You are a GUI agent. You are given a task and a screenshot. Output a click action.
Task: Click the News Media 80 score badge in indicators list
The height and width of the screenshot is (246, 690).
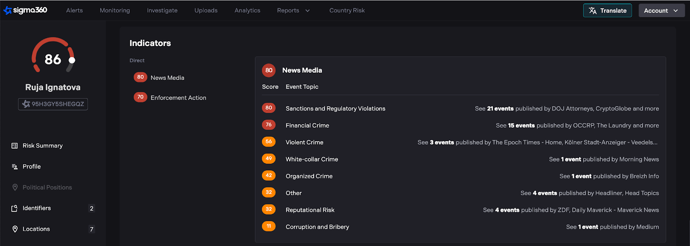[x=140, y=77]
